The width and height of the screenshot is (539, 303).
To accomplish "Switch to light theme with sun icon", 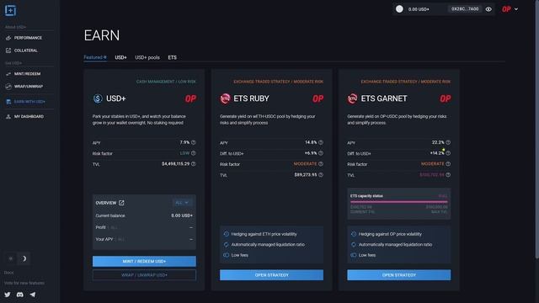I will coord(11,258).
